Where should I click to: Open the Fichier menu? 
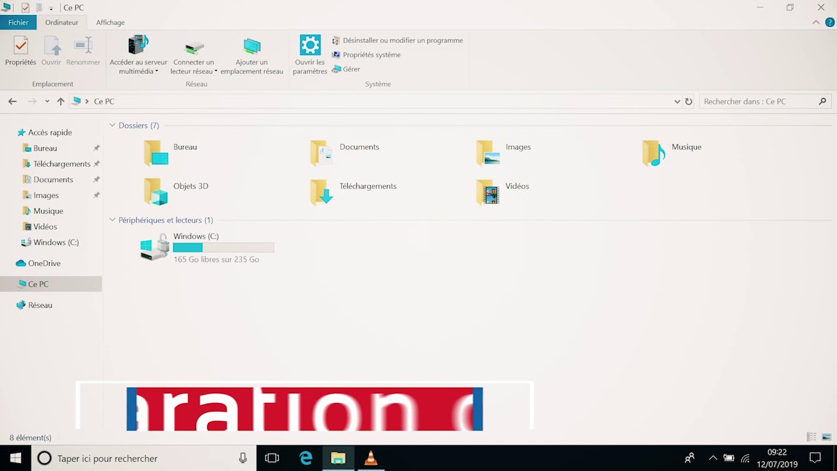point(18,22)
